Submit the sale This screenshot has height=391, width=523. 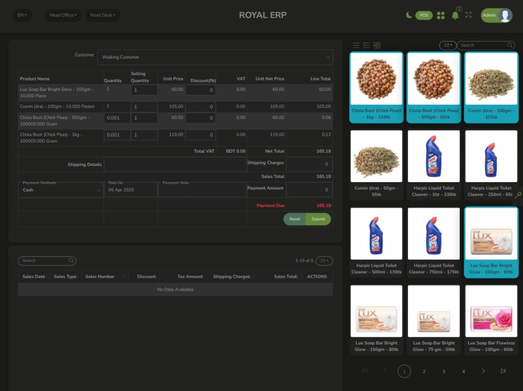click(318, 219)
